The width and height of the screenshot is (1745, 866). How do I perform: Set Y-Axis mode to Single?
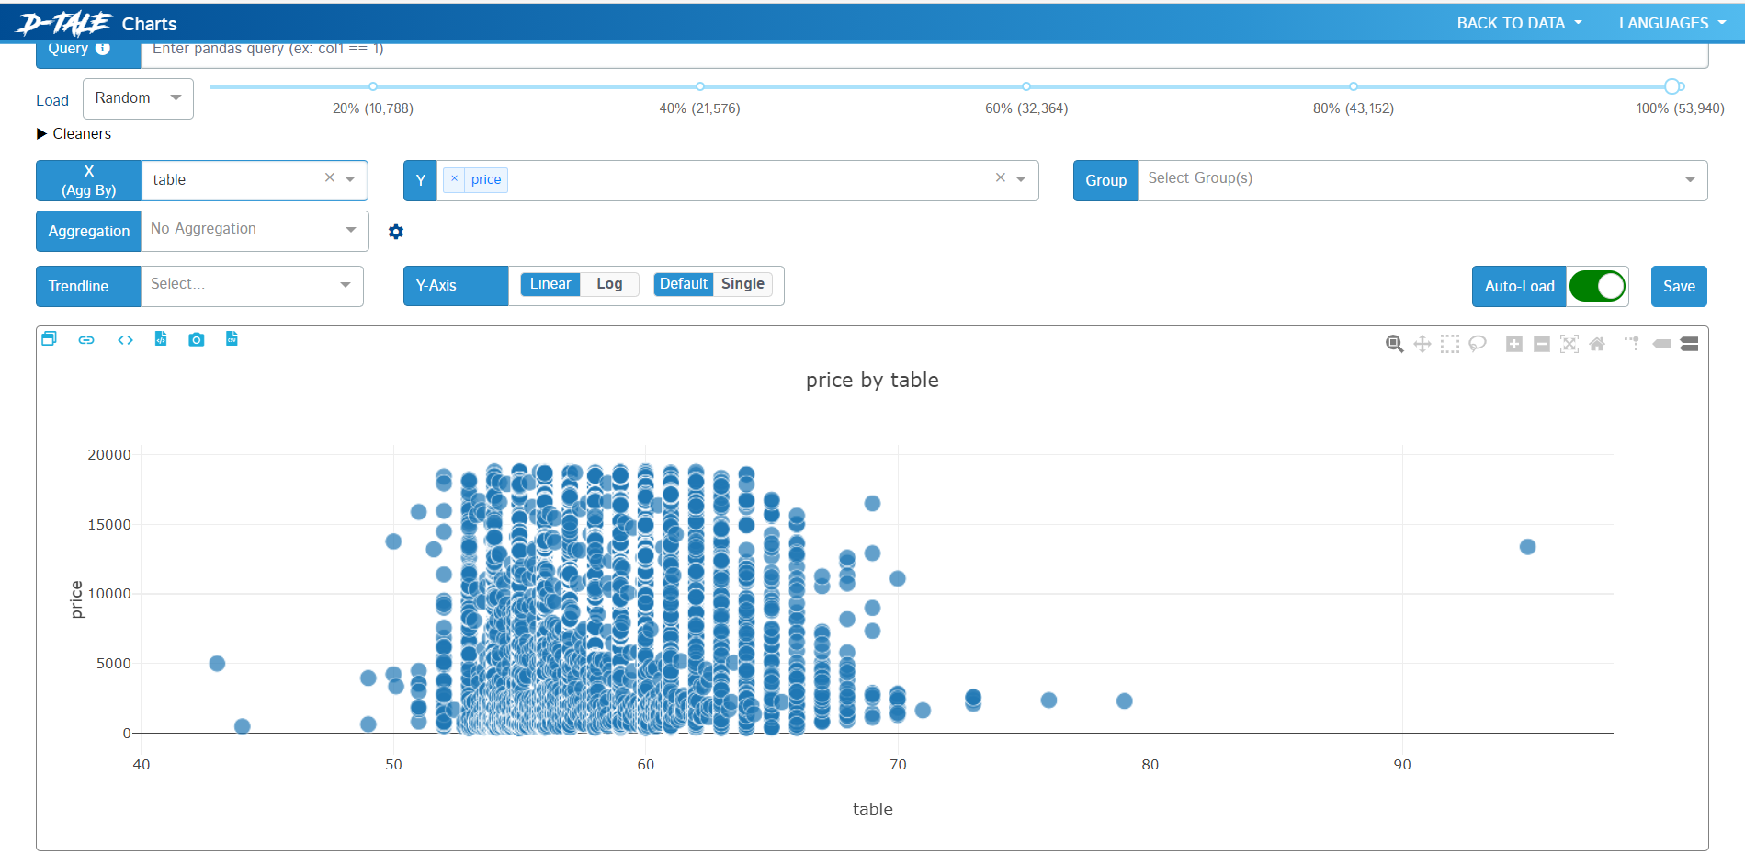click(742, 284)
